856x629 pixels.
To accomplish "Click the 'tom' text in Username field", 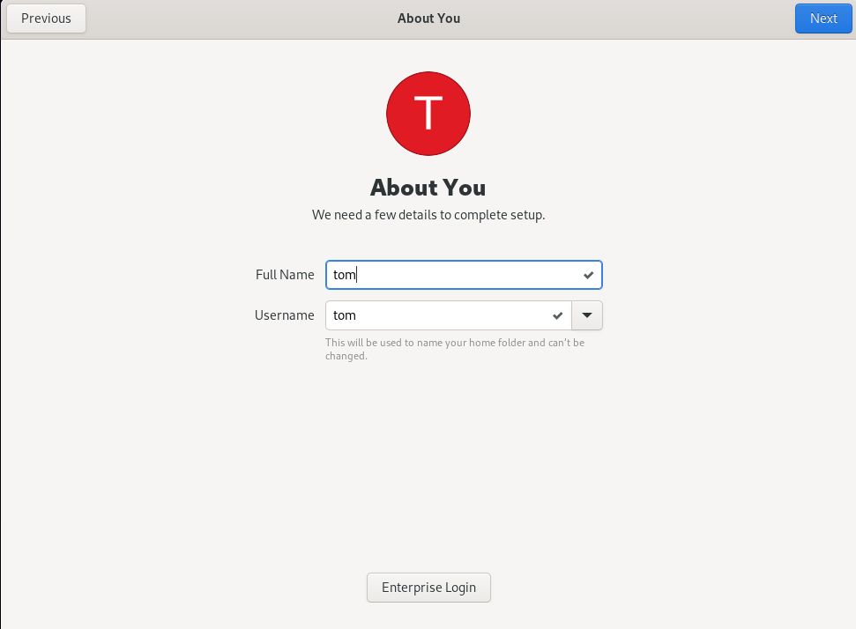I will [x=344, y=315].
